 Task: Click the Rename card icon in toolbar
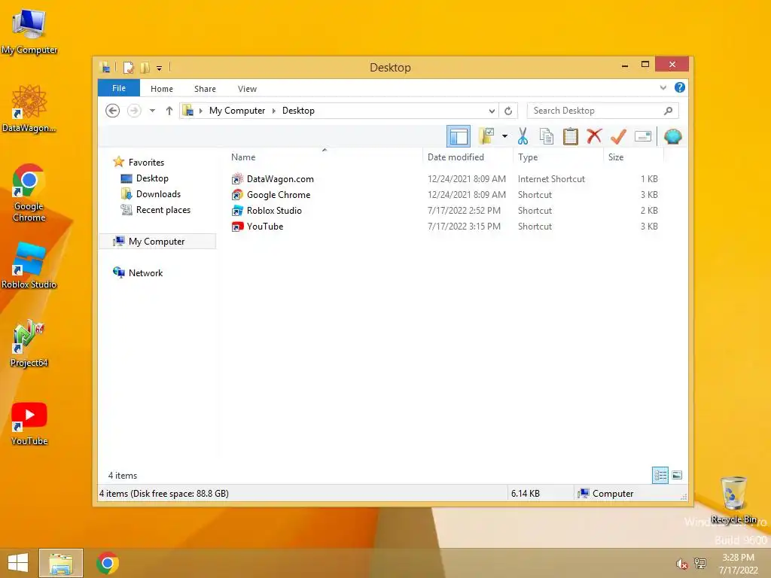(x=643, y=136)
